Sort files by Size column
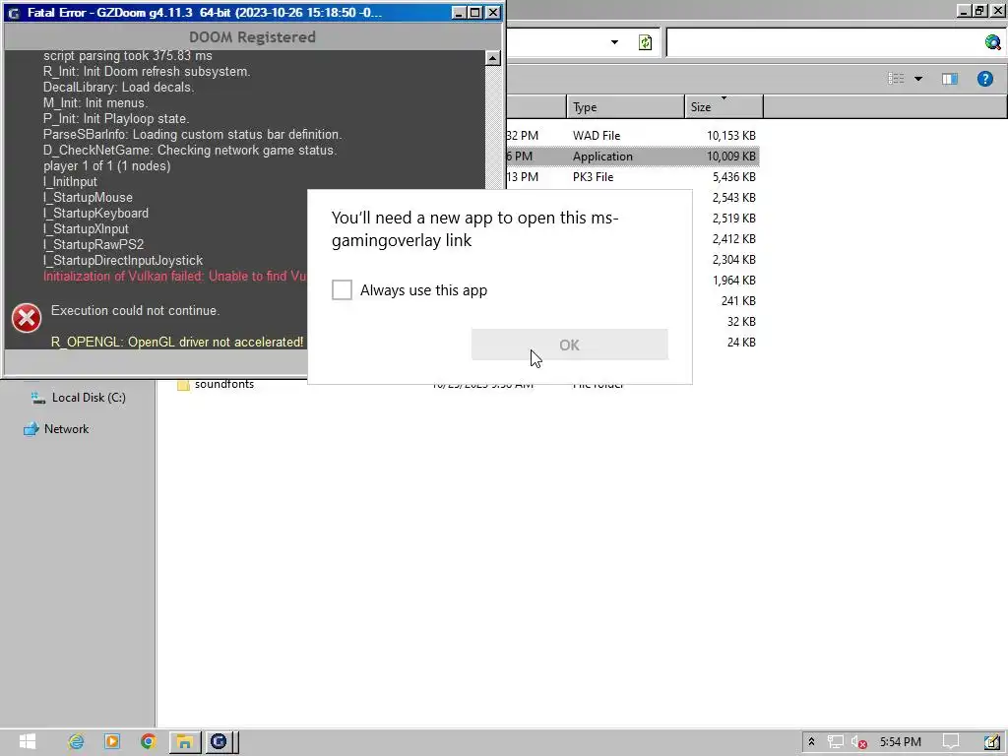The width and height of the screenshot is (1008, 756). pyautogui.click(x=724, y=106)
